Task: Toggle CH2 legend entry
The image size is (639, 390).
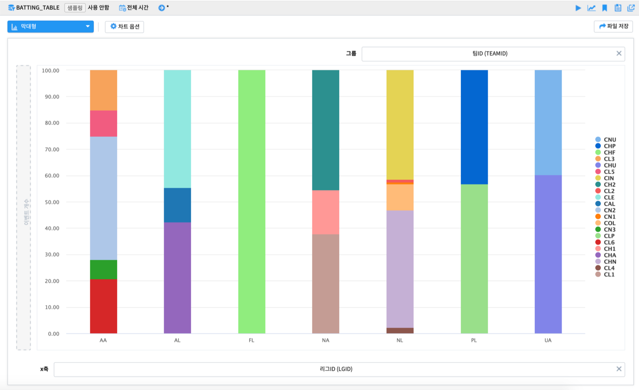Action: click(606, 185)
